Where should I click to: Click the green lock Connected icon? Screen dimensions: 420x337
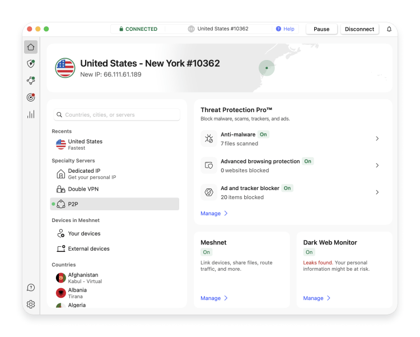pyautogui.click(x=121, y=29)
